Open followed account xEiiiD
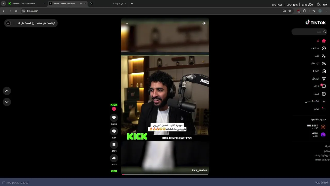 (319, 135)
